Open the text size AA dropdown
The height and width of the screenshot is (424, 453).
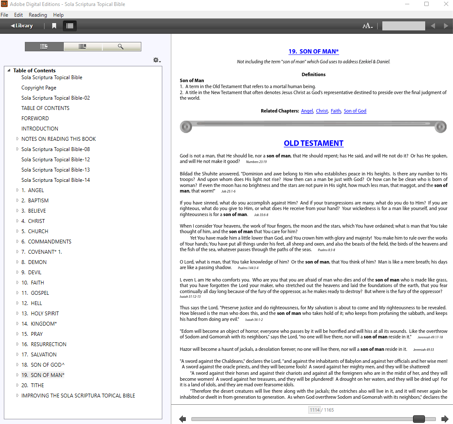click(367, 26)
